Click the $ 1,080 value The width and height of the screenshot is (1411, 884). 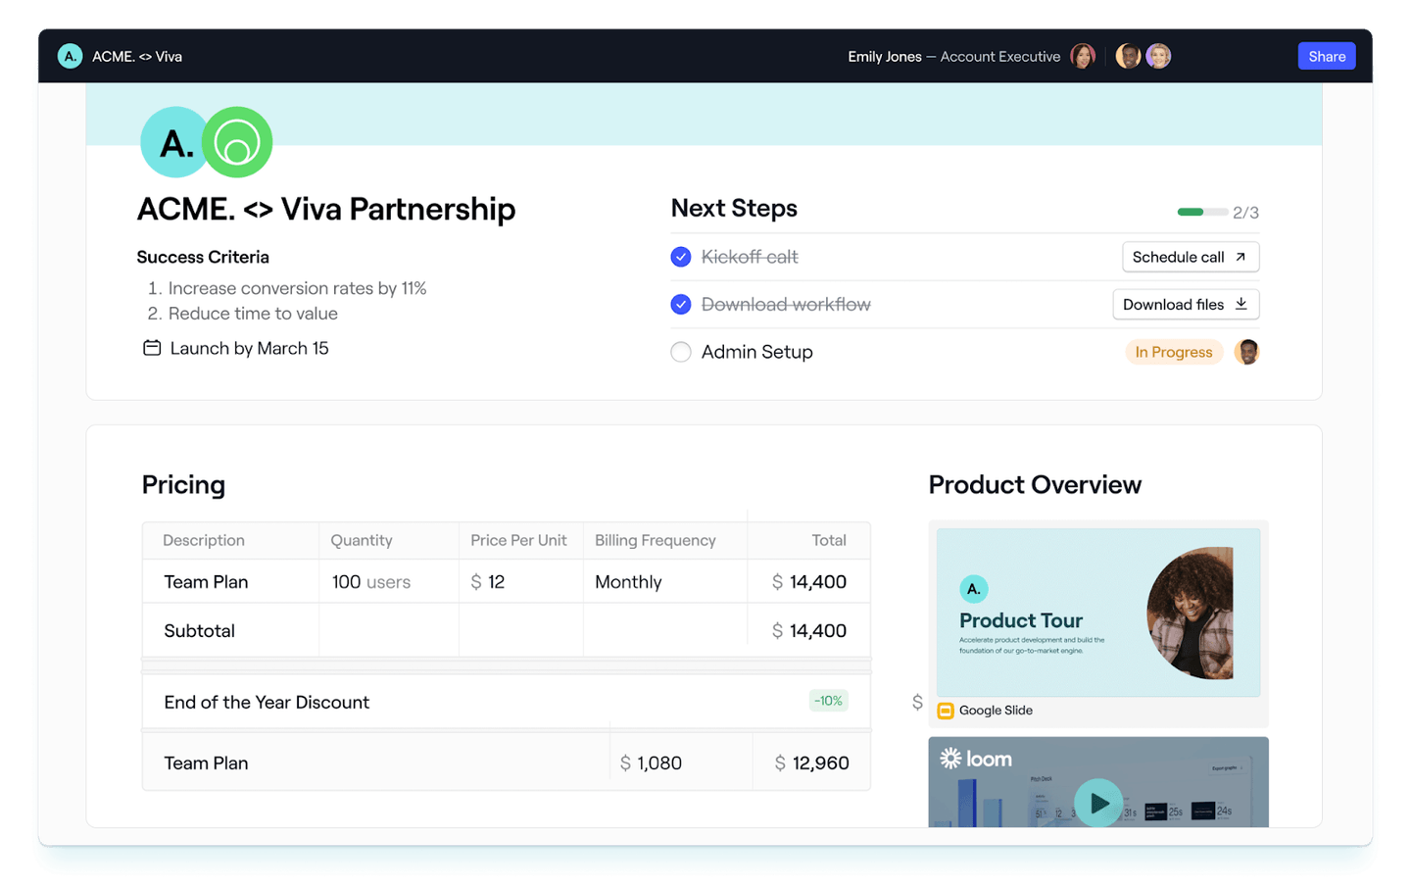651,762
